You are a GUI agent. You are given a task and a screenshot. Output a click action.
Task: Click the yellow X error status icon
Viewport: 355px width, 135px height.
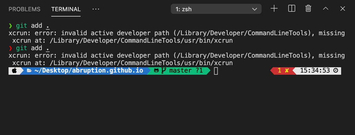click(287, 71)
